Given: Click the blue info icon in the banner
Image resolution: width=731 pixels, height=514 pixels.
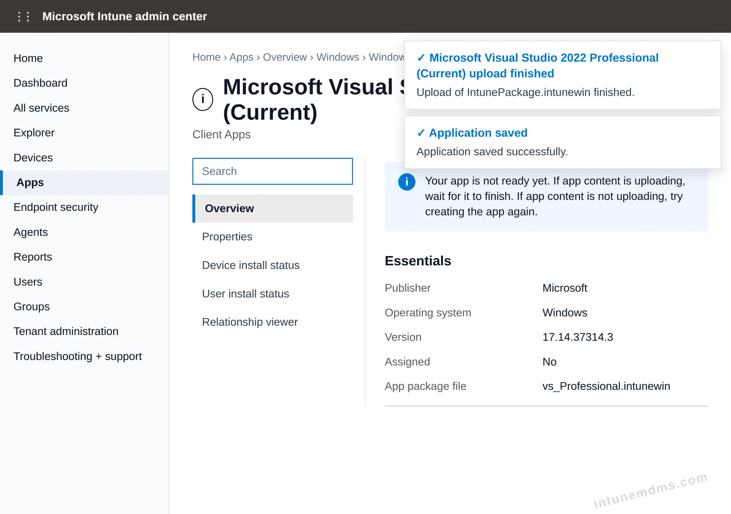Looking at the screenshot, I should 407,182.
